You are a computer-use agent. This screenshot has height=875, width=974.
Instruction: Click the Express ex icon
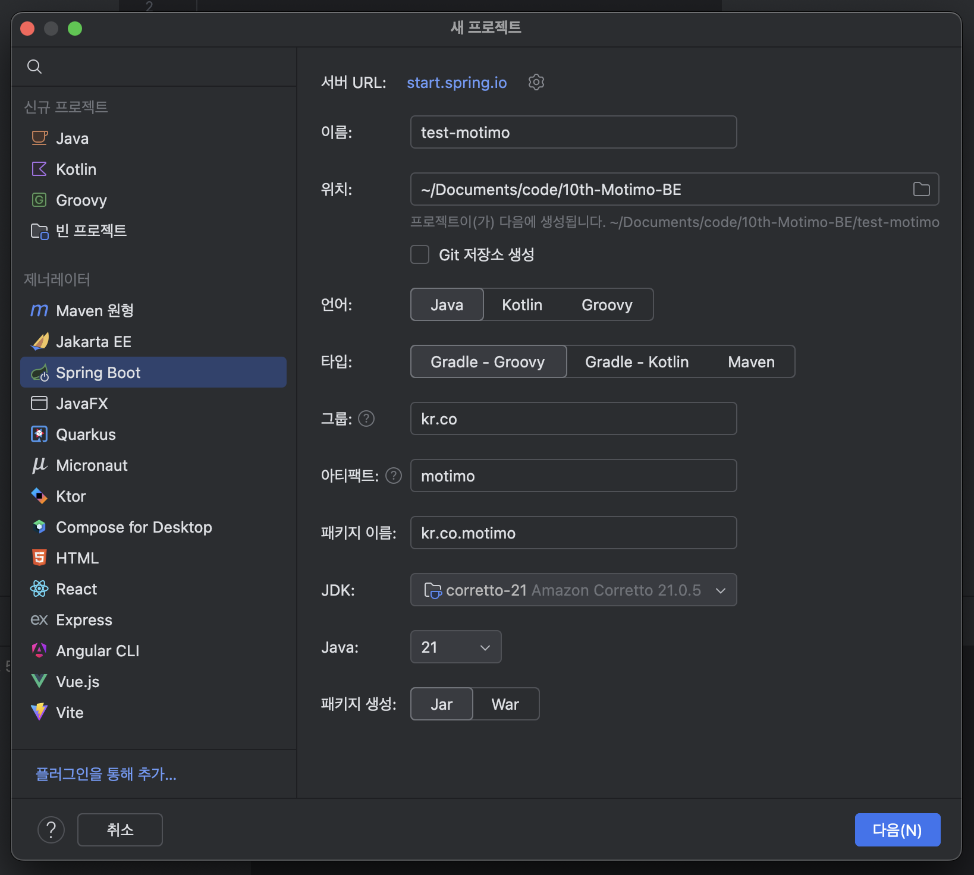pyautogui.click(x=39, y=619)
